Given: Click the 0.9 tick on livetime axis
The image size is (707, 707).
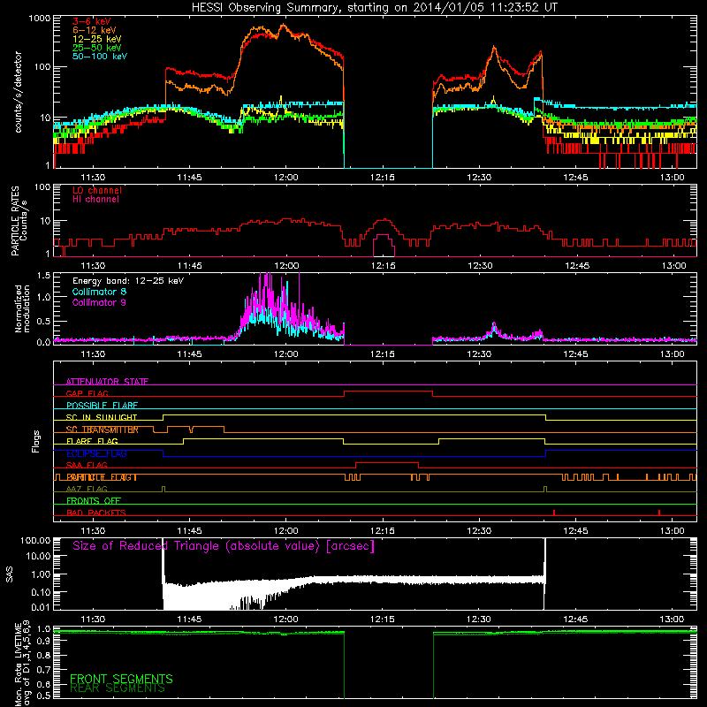Looking at the screenshot, I should click(43, 642).
